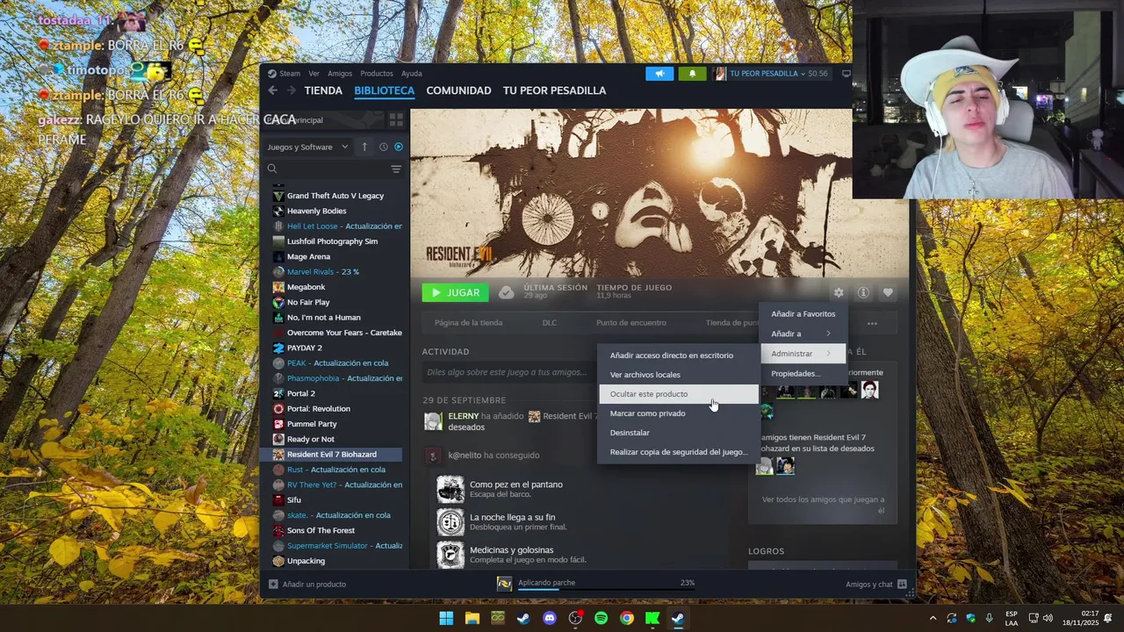Go forward with the Steam navigation arrow
1124x632 pixels.
point(292,90)
